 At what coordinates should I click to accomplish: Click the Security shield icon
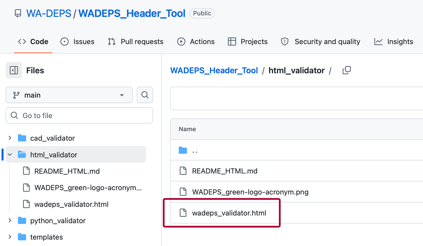pyautogui.click(x=284, y=42)
